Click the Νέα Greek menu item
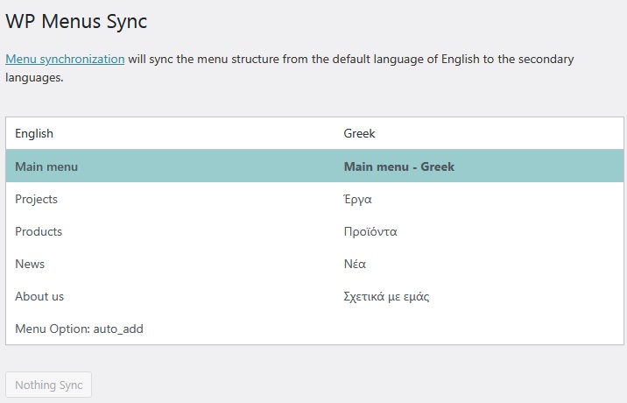This screenshot has width=627, height=403. click(355, 264)
